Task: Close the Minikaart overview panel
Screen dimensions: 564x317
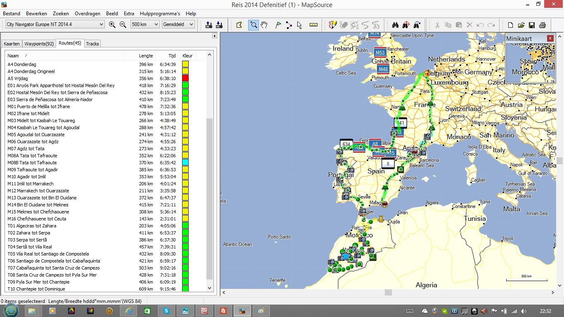Action: (550, 38)
